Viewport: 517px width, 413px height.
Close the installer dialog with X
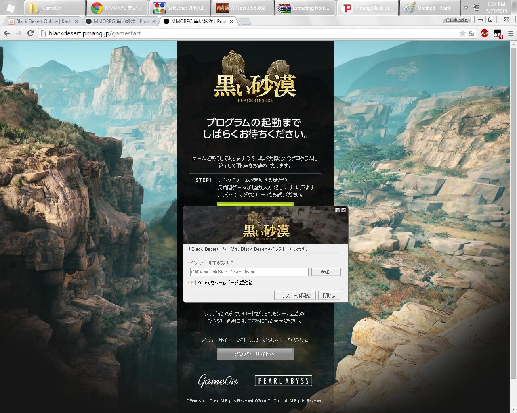coord(343,210)
